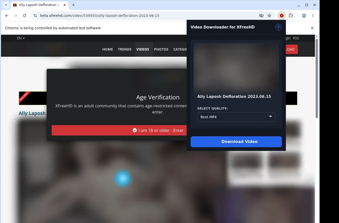Reload the page using the refresh icon
This screenshot has height=223, width=339.
(x=25, y=16)
